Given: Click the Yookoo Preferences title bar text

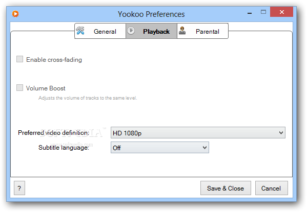Looking at the screenshot, I should (x=151, y=14).
